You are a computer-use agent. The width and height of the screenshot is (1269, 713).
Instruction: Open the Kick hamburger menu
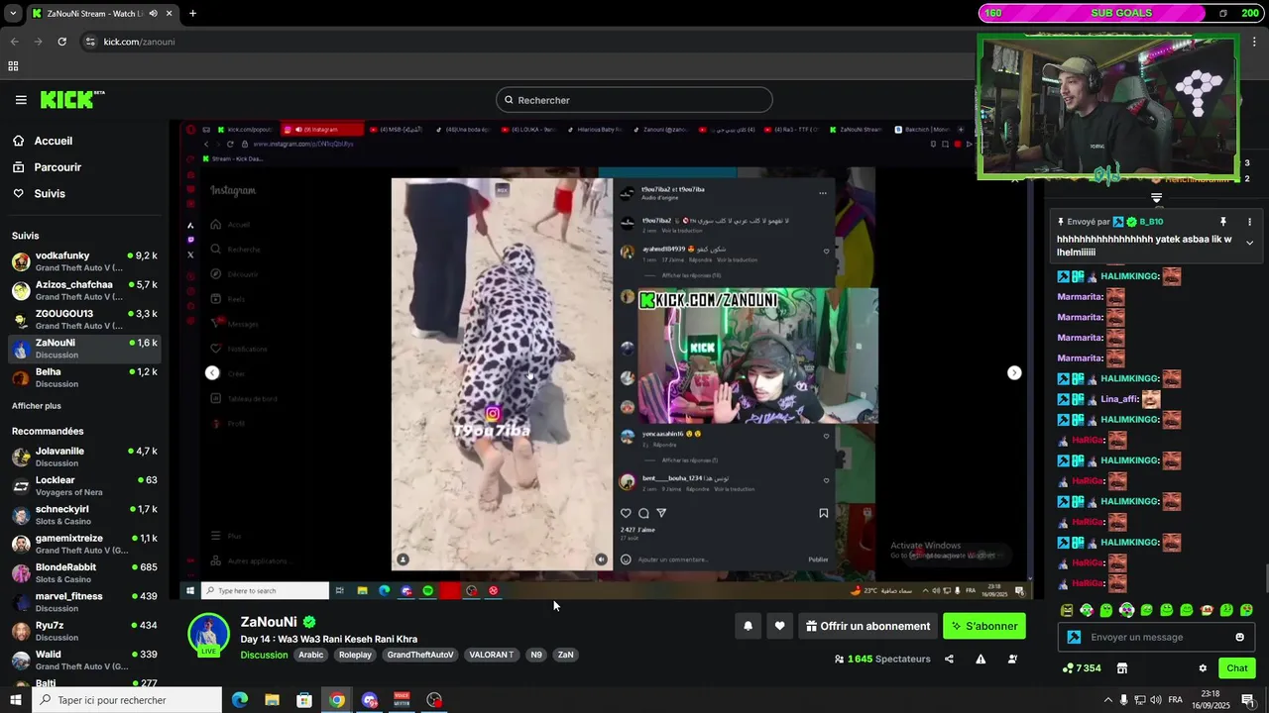coord(21,100)
